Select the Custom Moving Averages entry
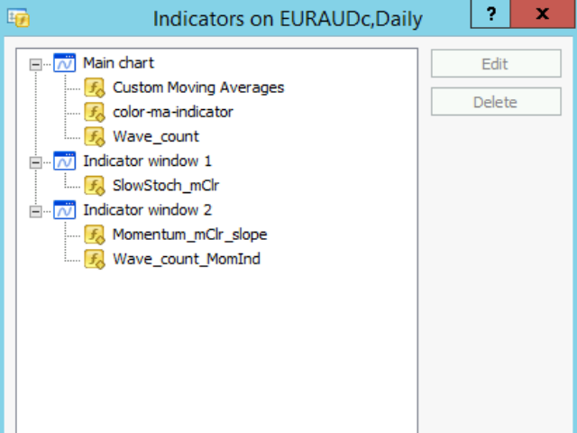577x433 pixels. [x=198, y=88]
